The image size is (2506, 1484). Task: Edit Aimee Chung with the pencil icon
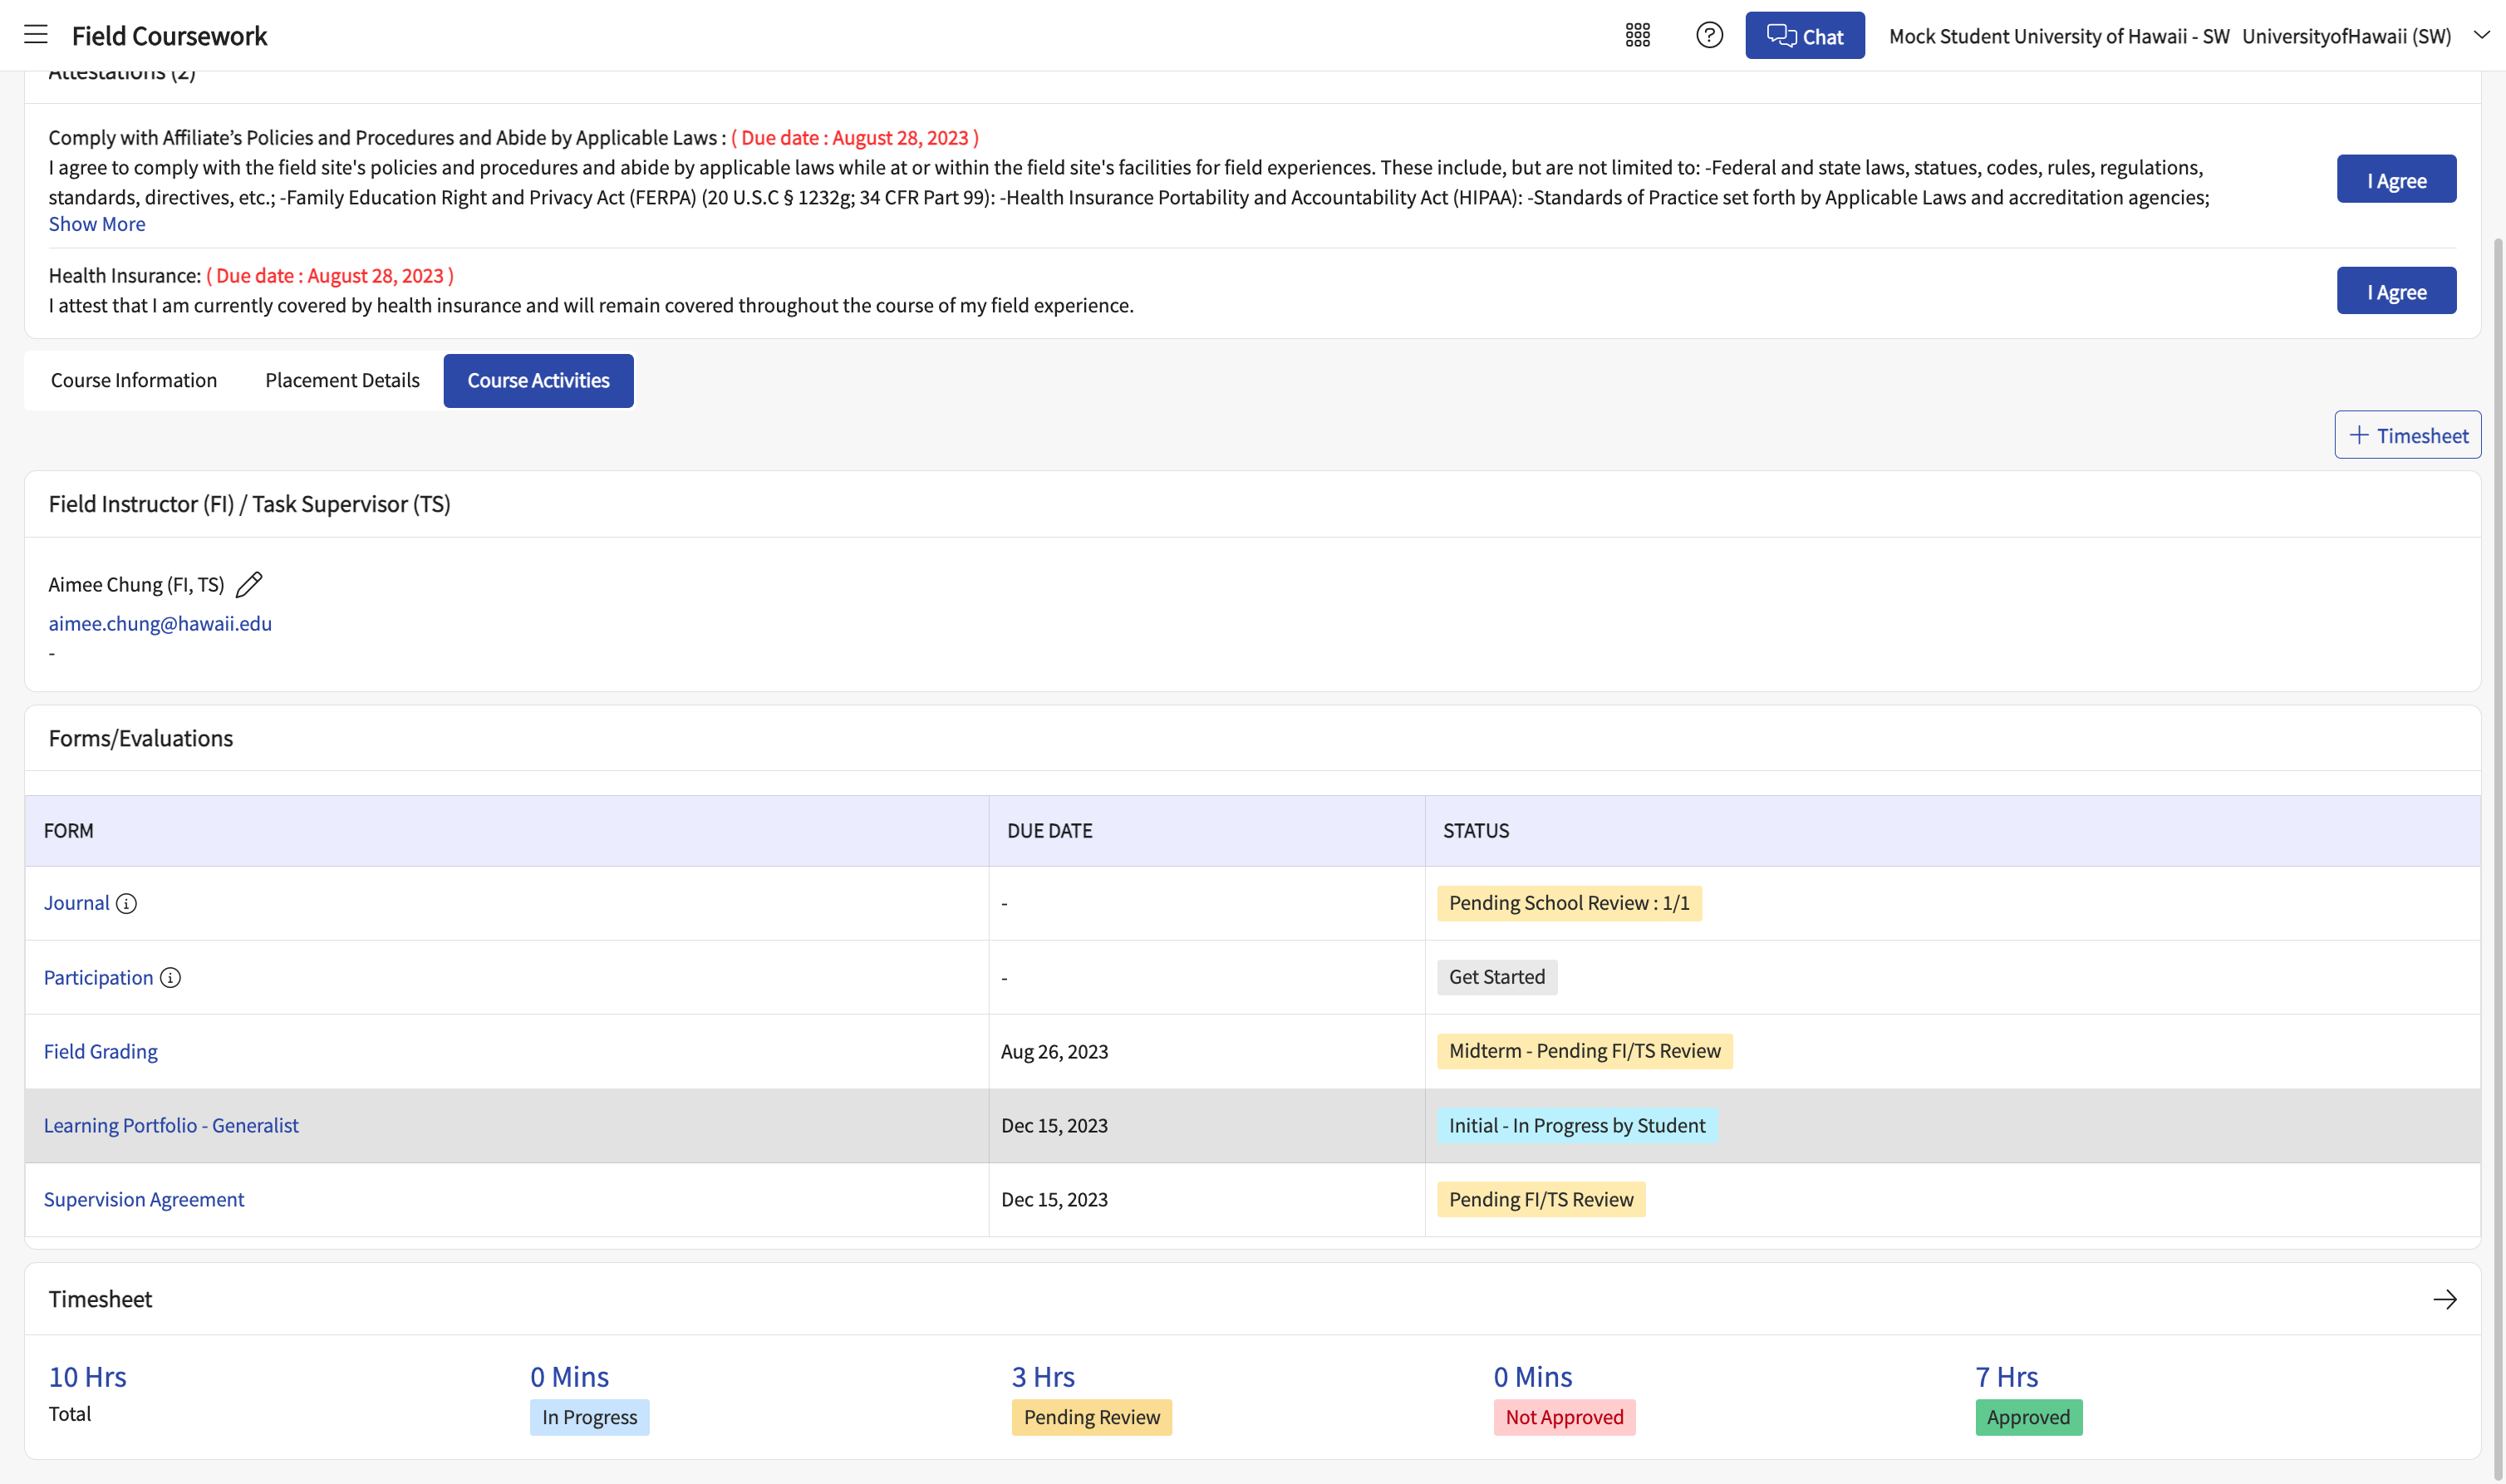click(249, 584)
